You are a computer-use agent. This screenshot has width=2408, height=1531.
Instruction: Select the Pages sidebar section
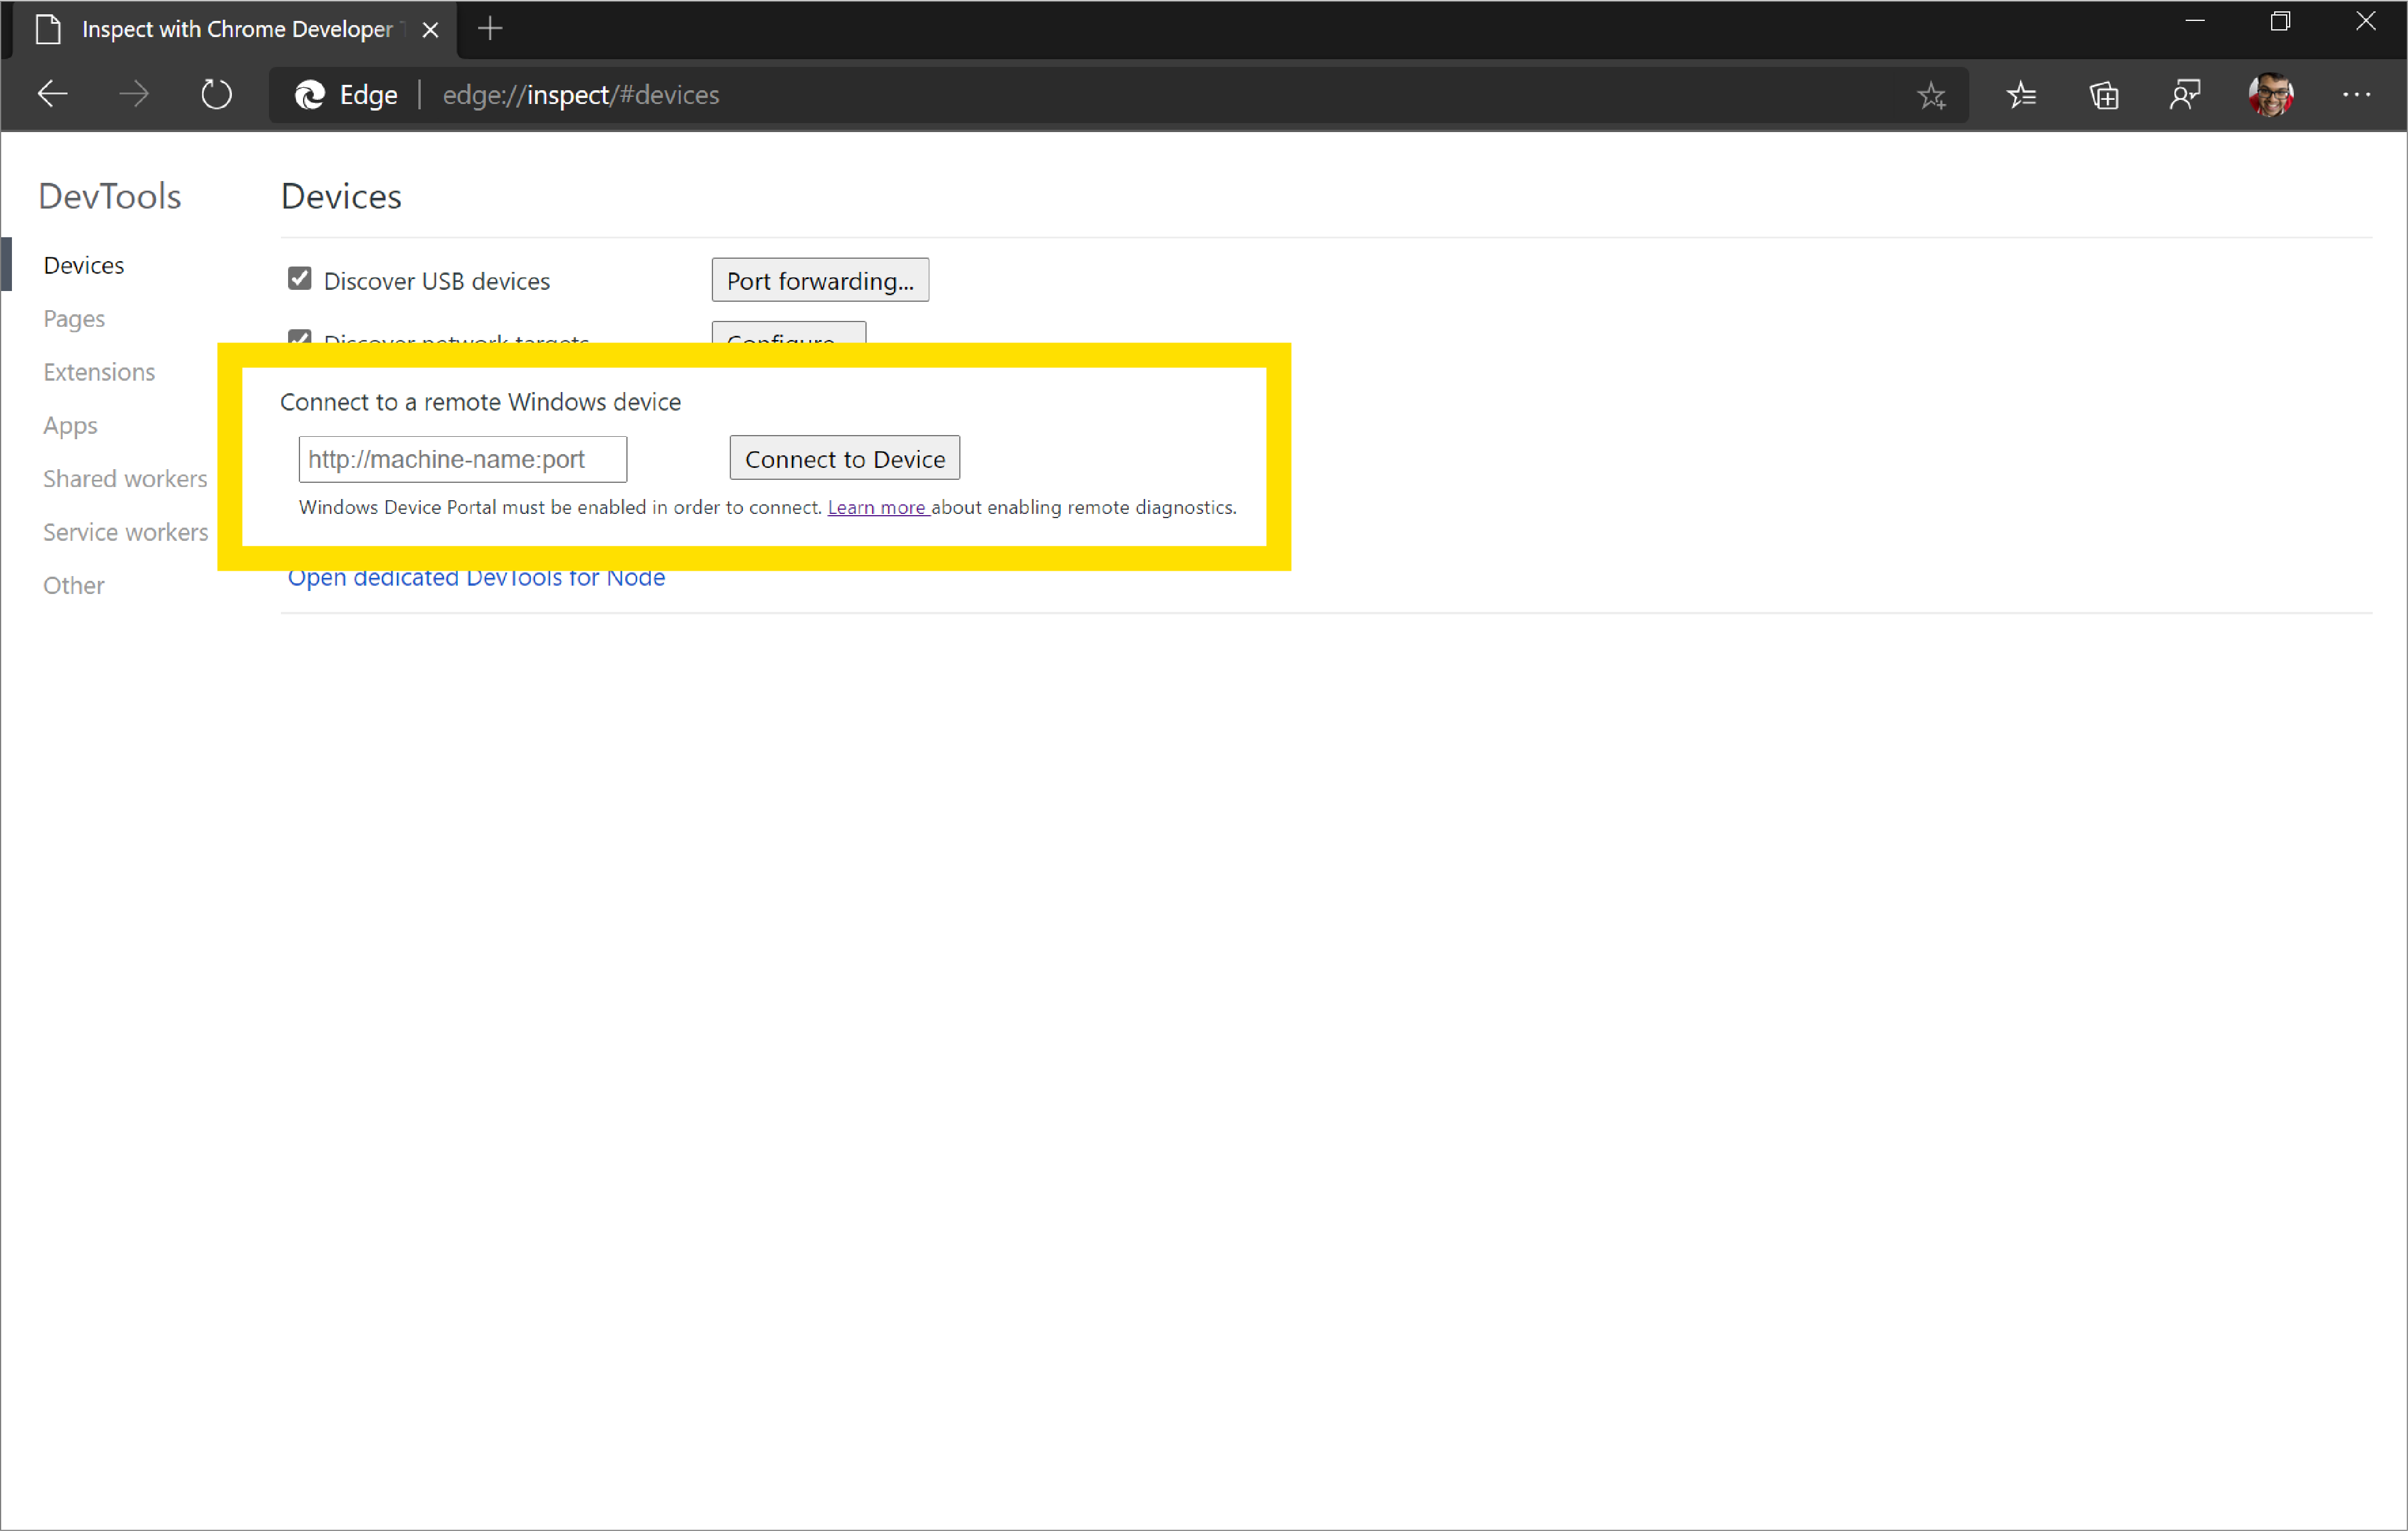[x=74, y=318]
